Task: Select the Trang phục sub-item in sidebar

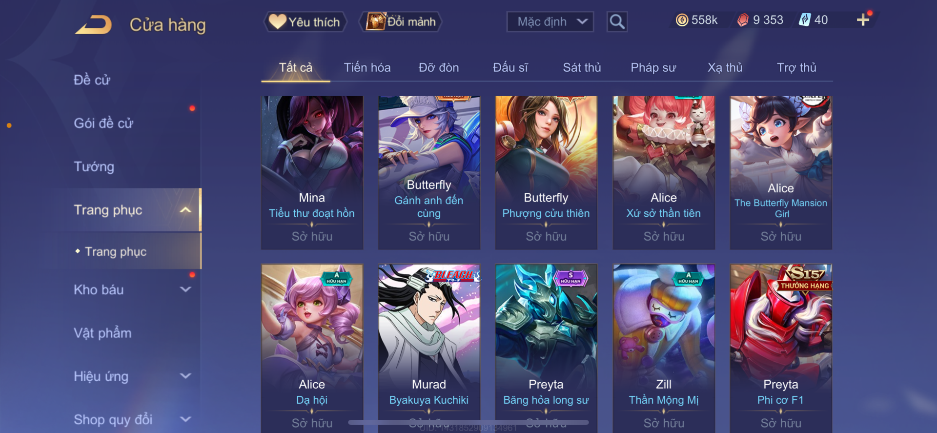Action: point(116,251)
